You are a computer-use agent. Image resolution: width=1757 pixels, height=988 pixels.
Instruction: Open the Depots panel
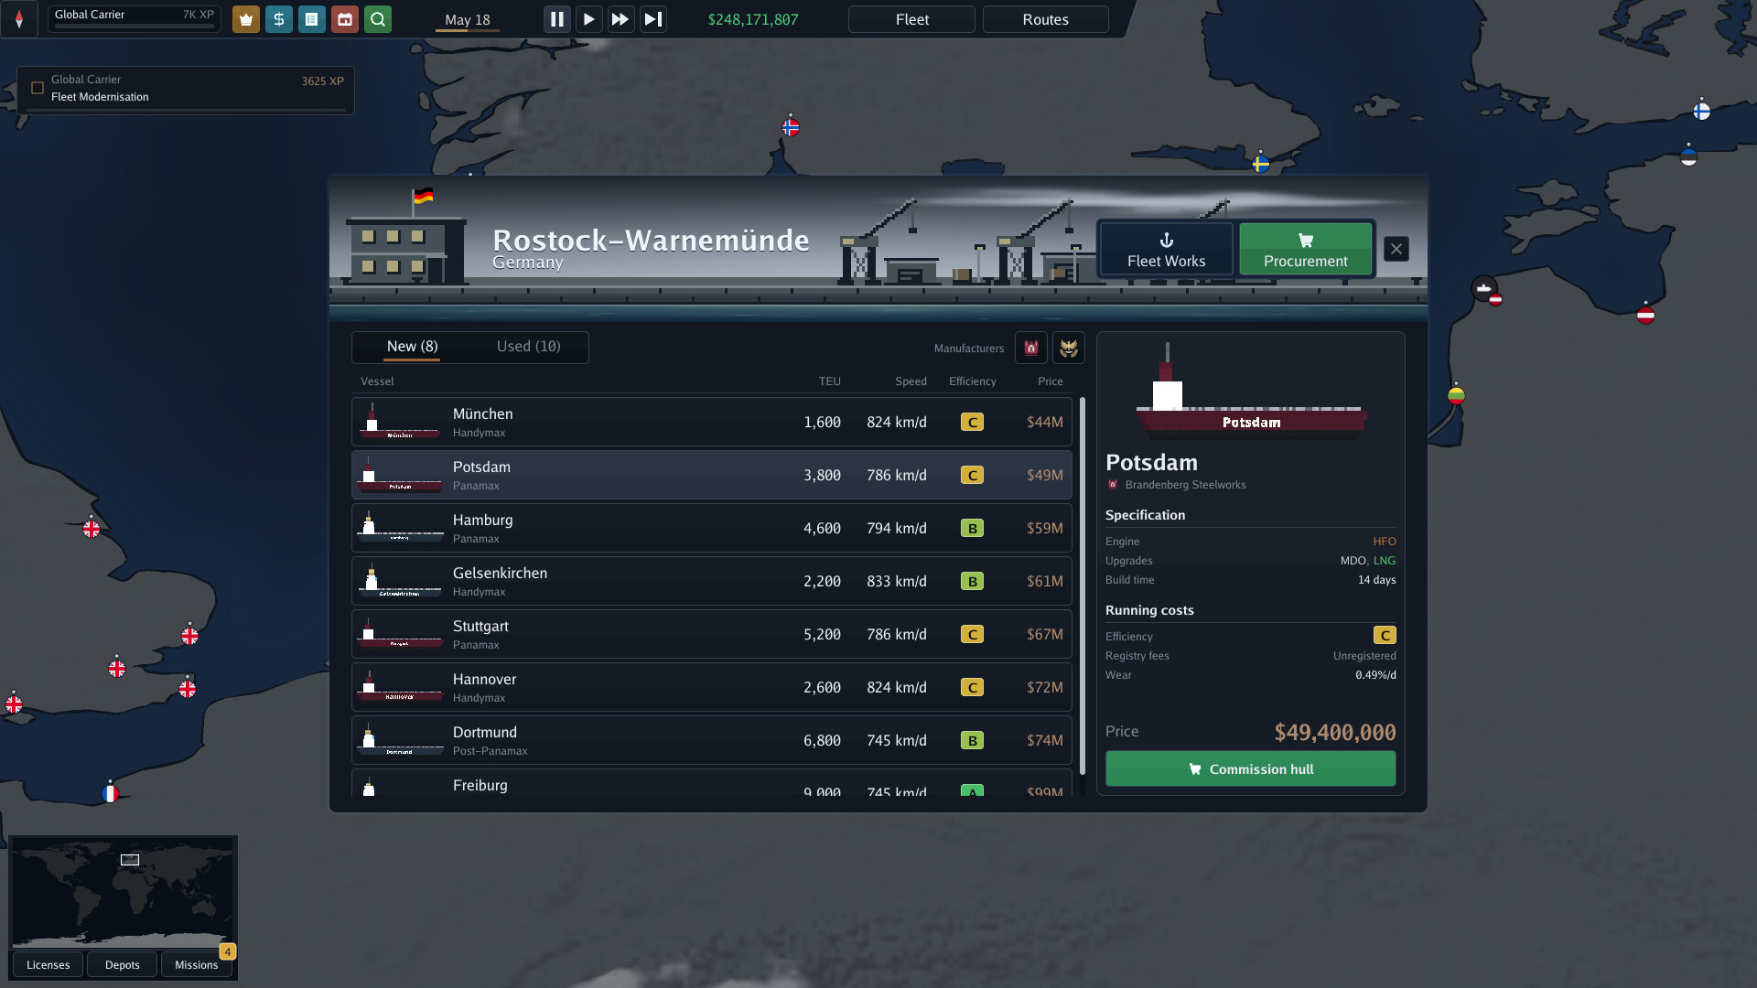(122, 964)
